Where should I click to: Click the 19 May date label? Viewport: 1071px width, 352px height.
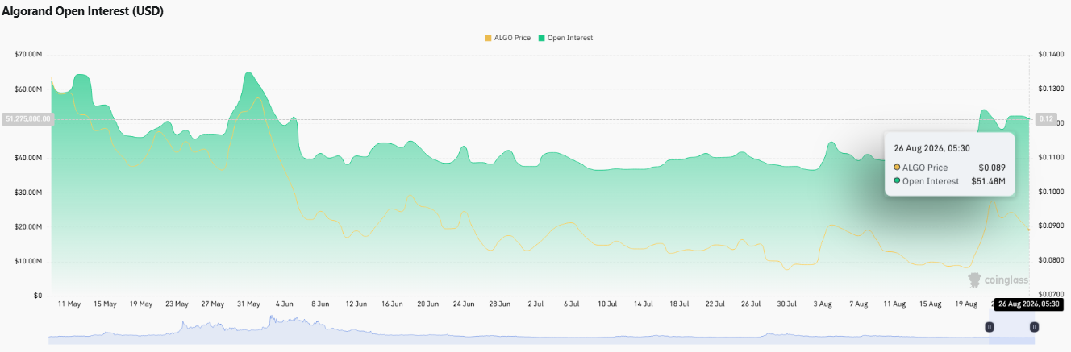[x=140, y=304]
